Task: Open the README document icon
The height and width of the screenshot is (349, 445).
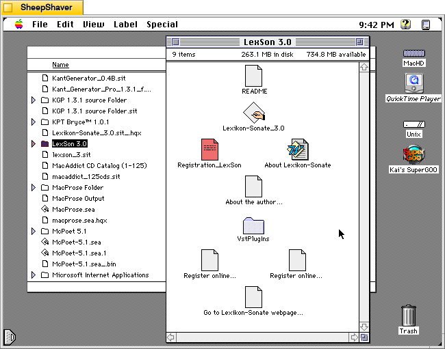Action: coord(253,76)
